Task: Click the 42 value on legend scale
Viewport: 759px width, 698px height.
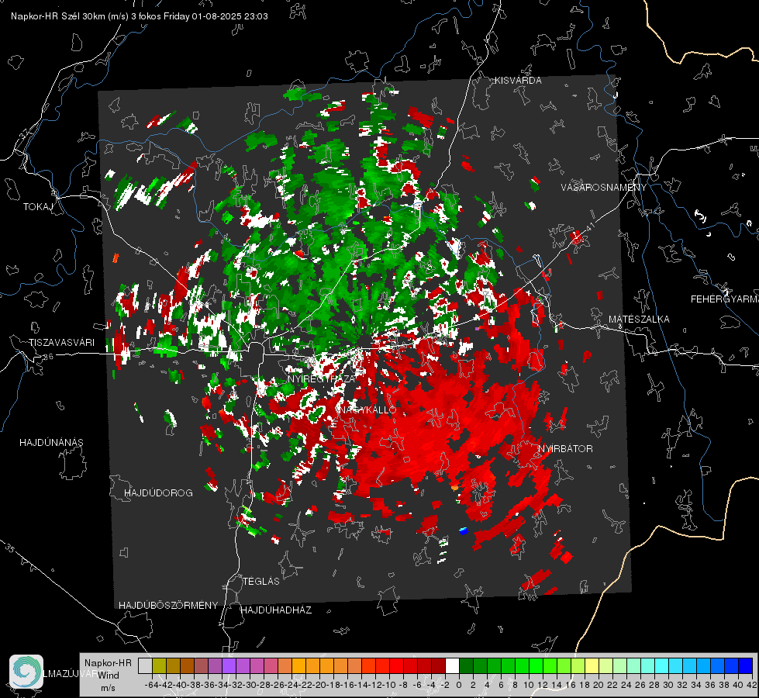Action: 750,685
